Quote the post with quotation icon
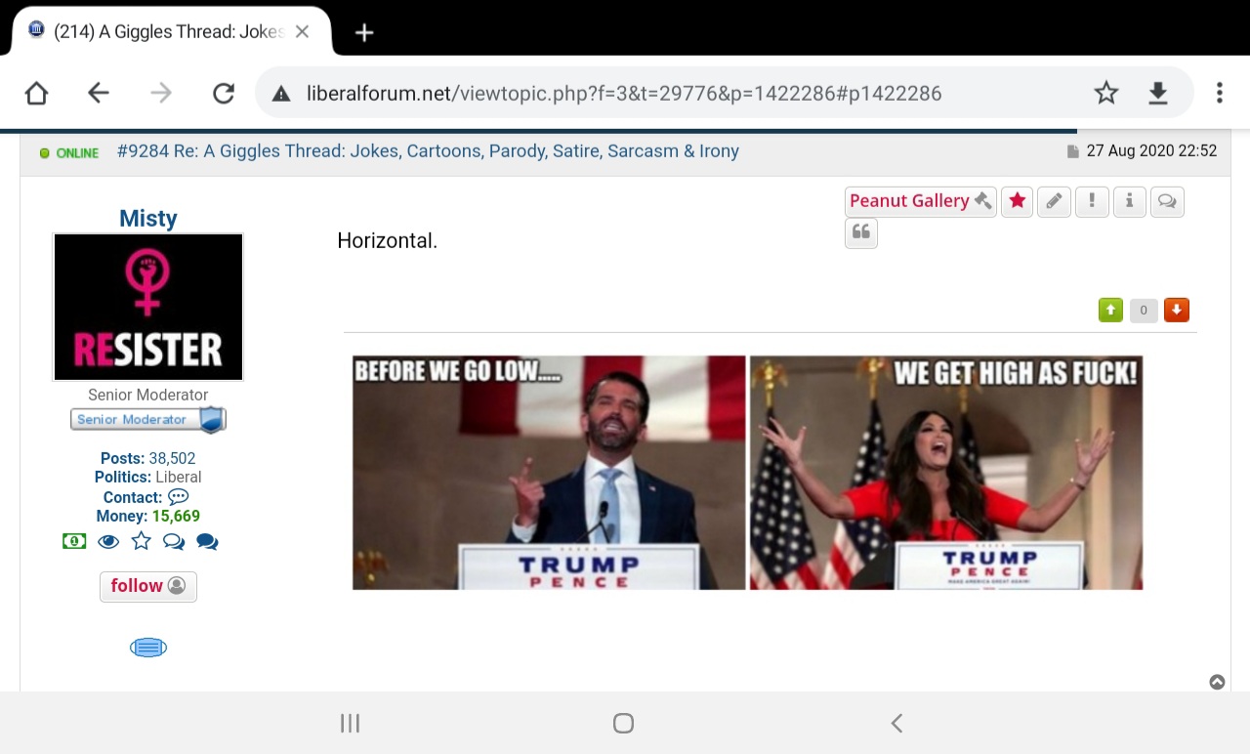This screenshot has width=1250, height=754. [861, 232]
